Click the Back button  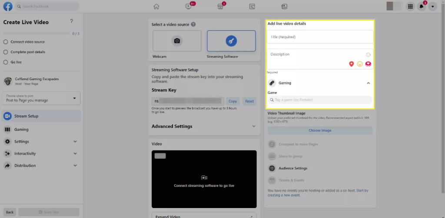(x=10, y=212)
